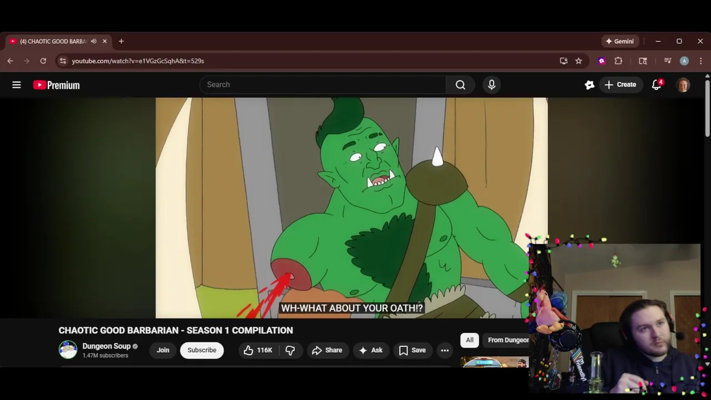Bookmark this page with the star
This screenshot has height=400, width=711.
[x=578, y=61]
